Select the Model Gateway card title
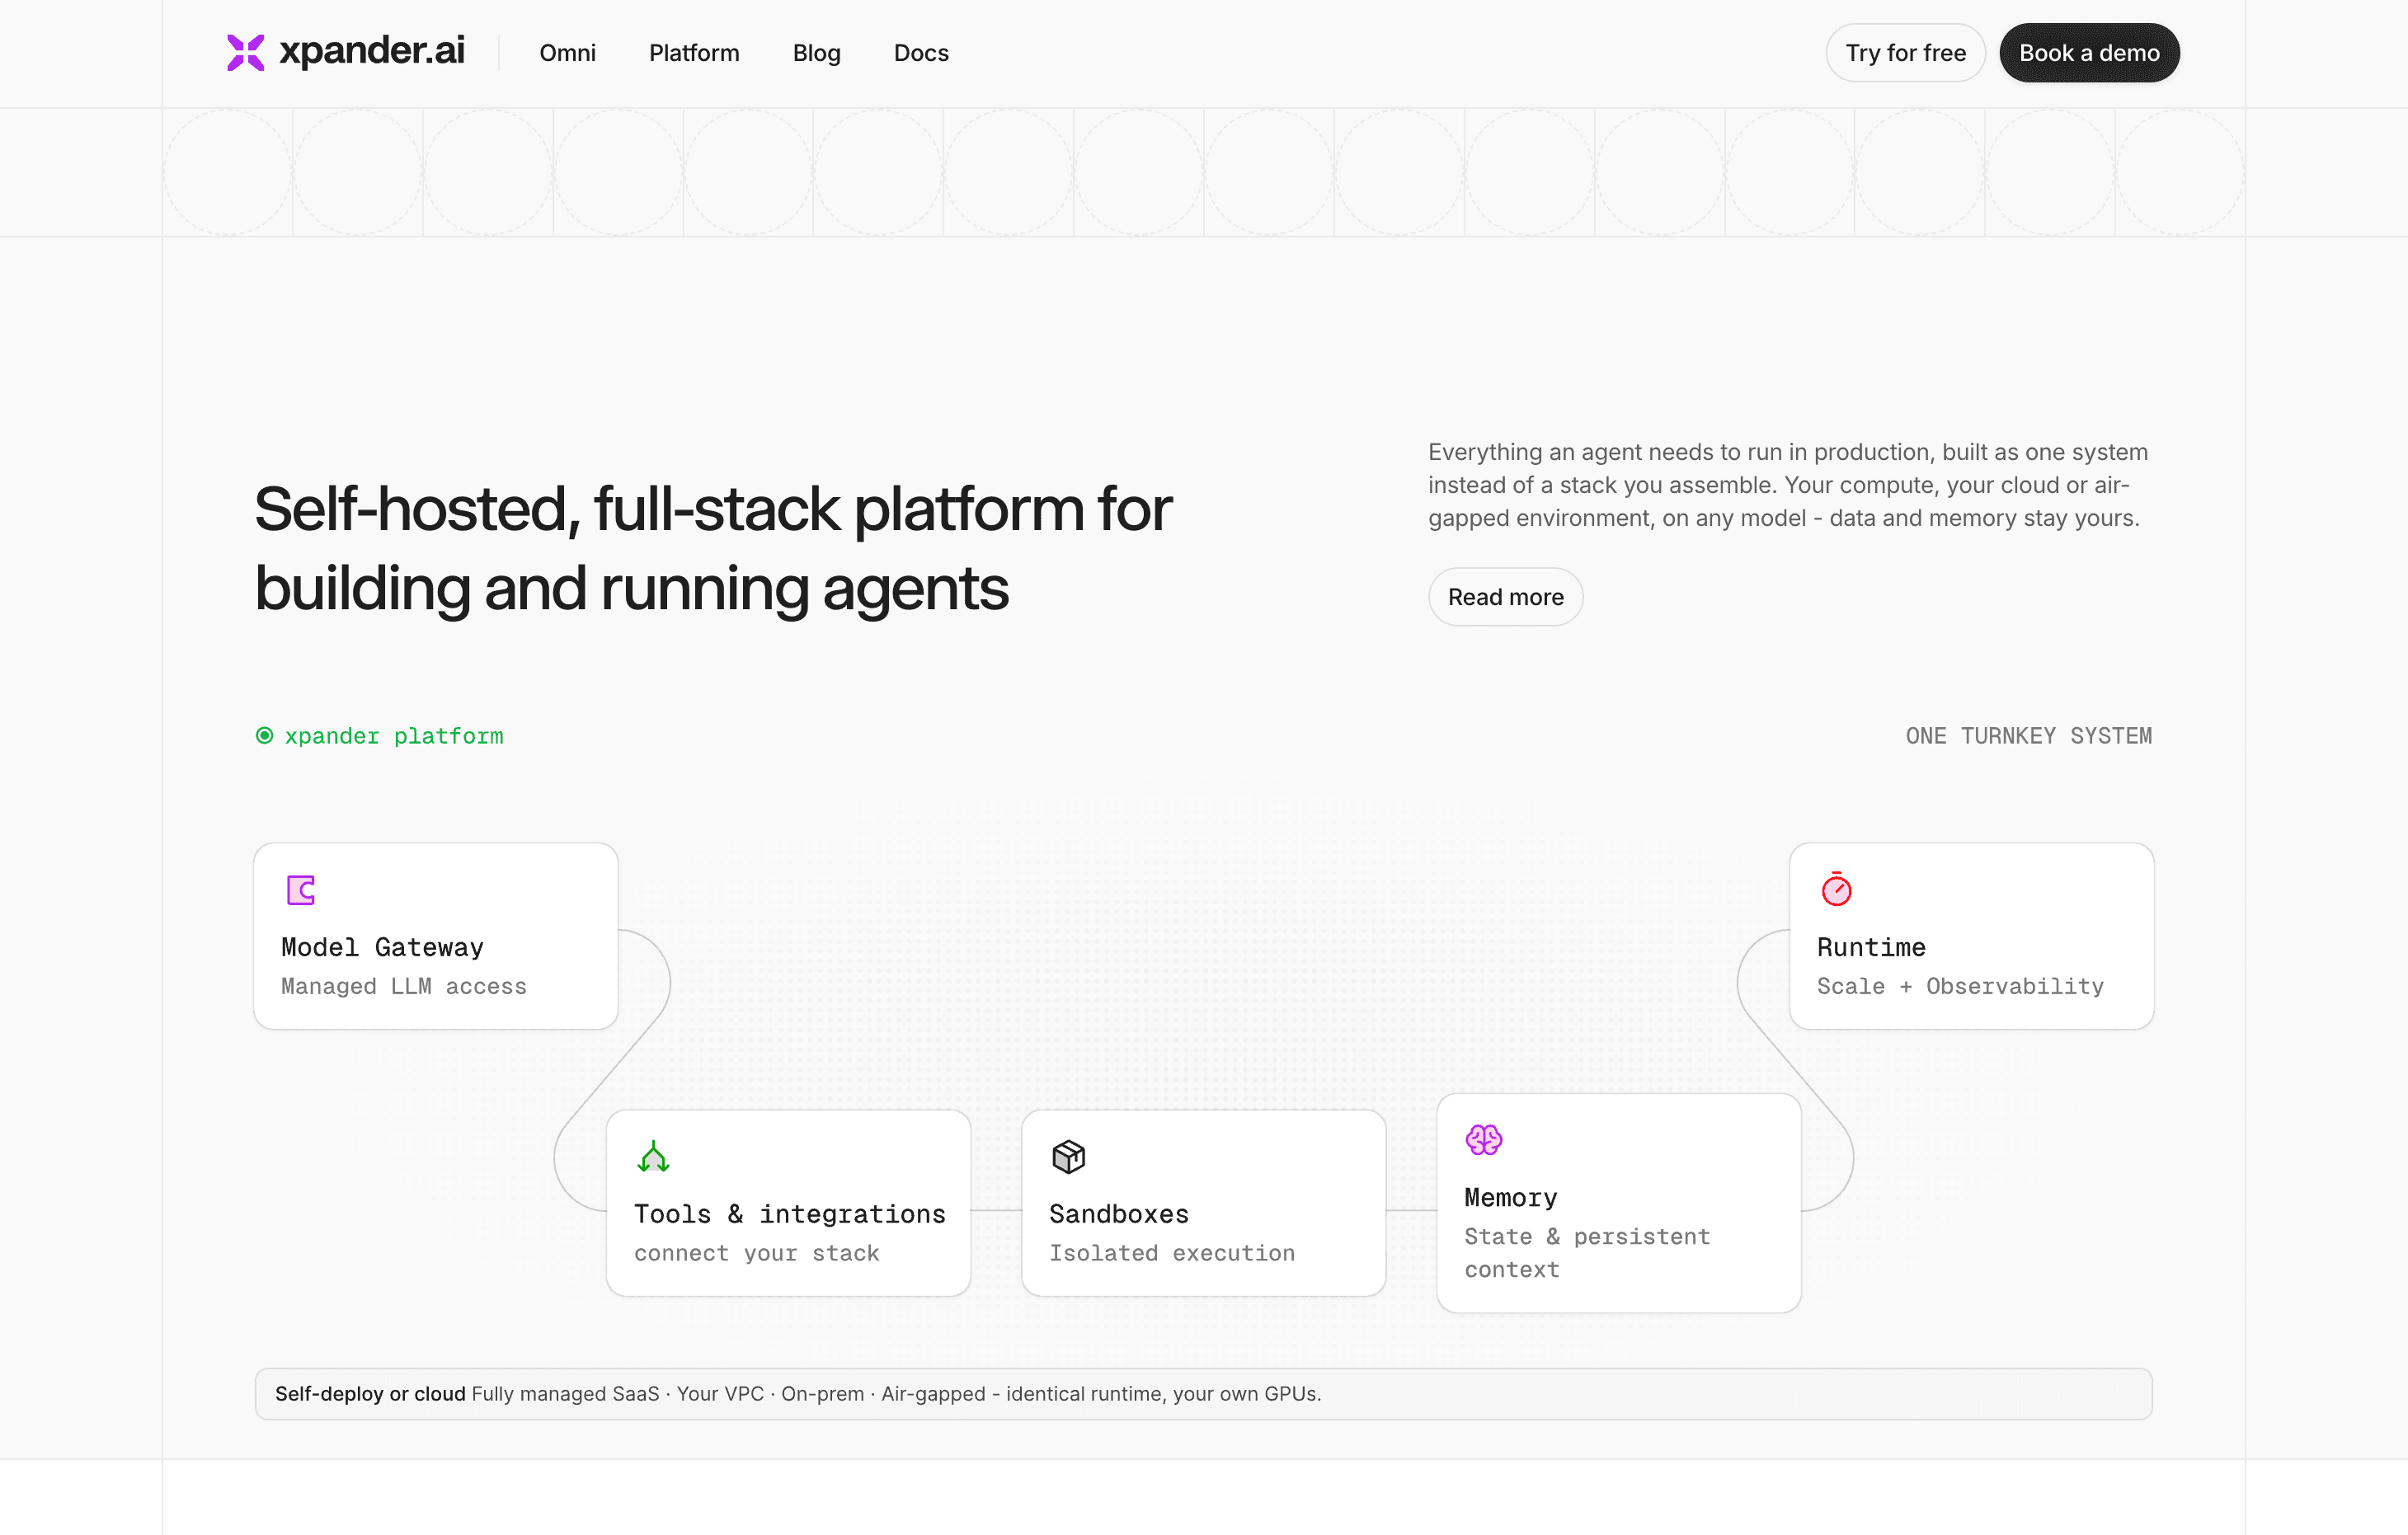Viewport: 2408px width, 1535px height. point(382,946)
